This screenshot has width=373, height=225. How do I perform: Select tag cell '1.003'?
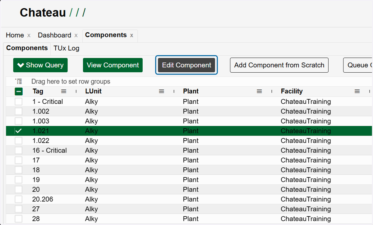pos(41,121)
